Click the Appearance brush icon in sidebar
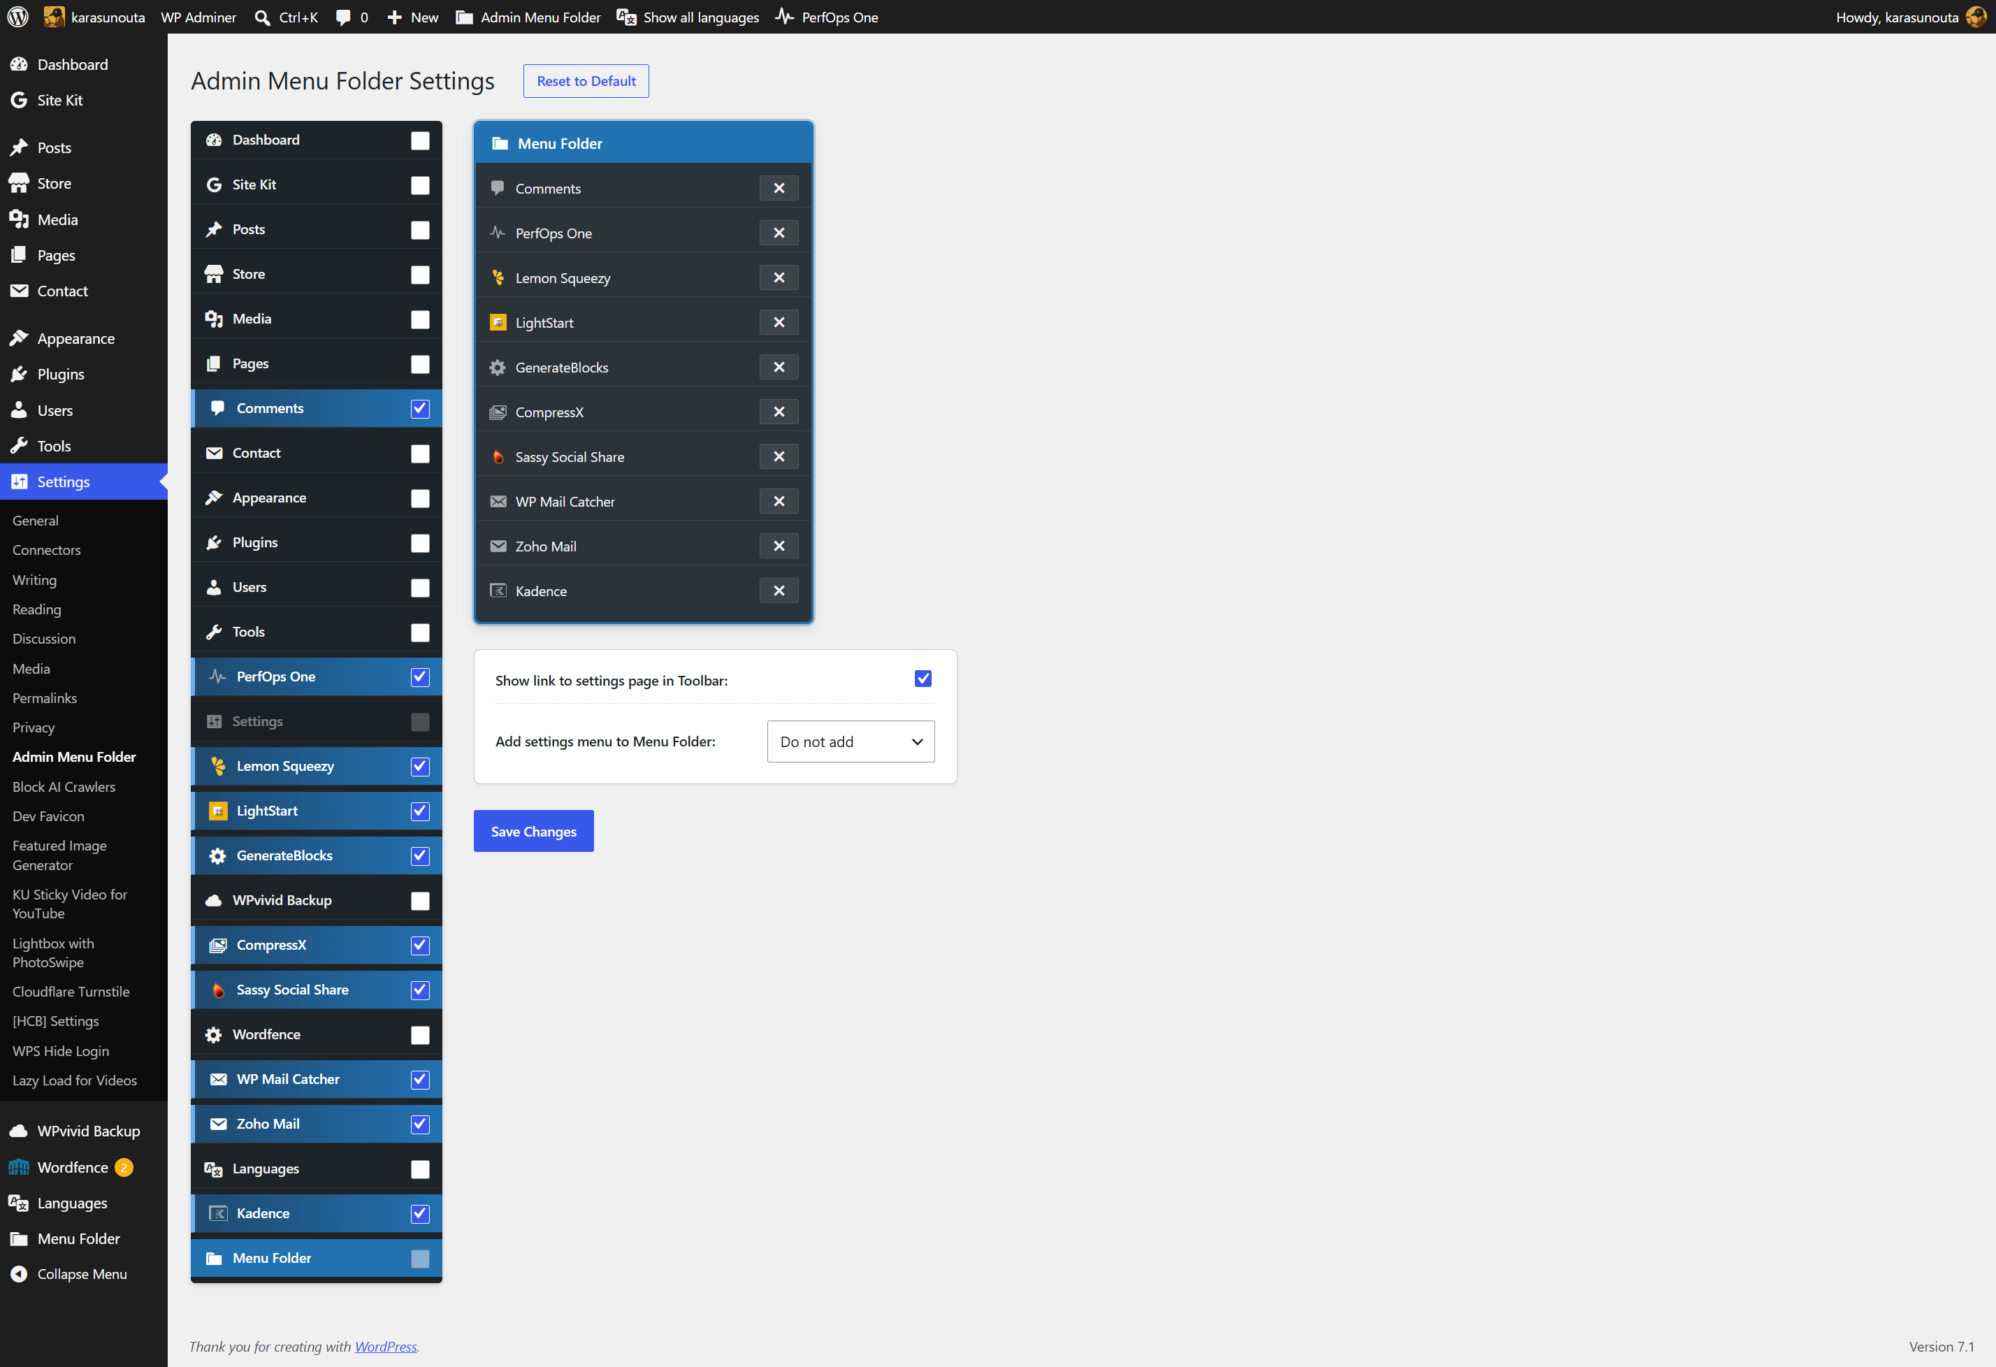 [x=19, y=338]
